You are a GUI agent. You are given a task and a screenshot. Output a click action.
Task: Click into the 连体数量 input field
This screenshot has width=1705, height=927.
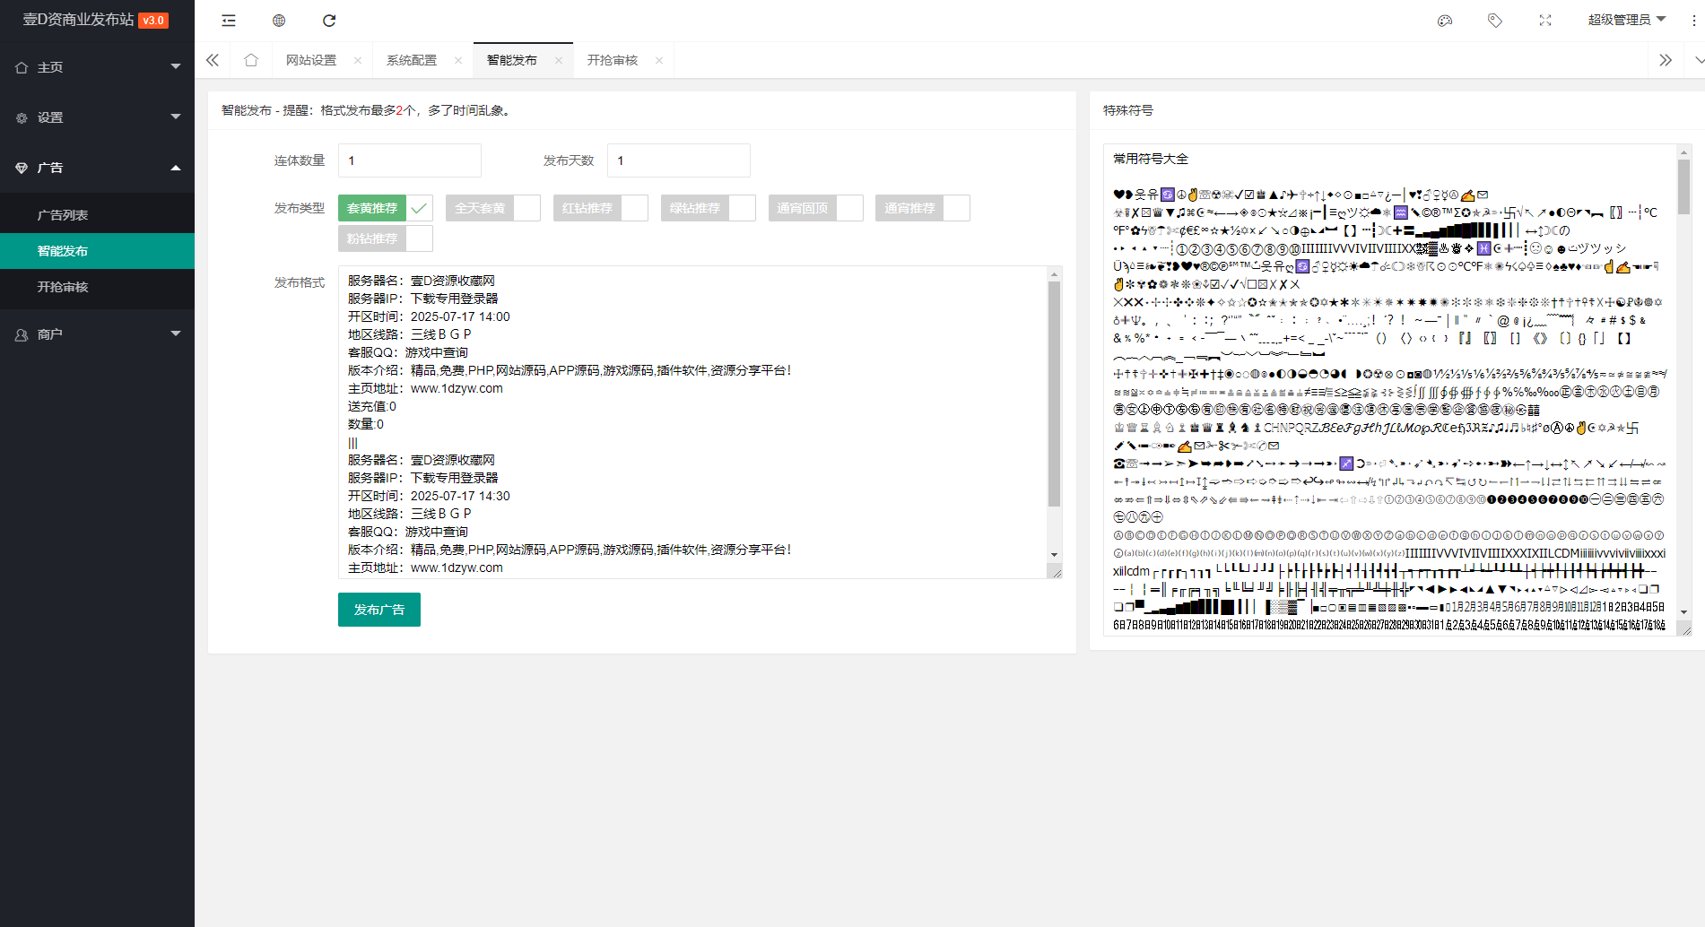[x=410, y=160]
